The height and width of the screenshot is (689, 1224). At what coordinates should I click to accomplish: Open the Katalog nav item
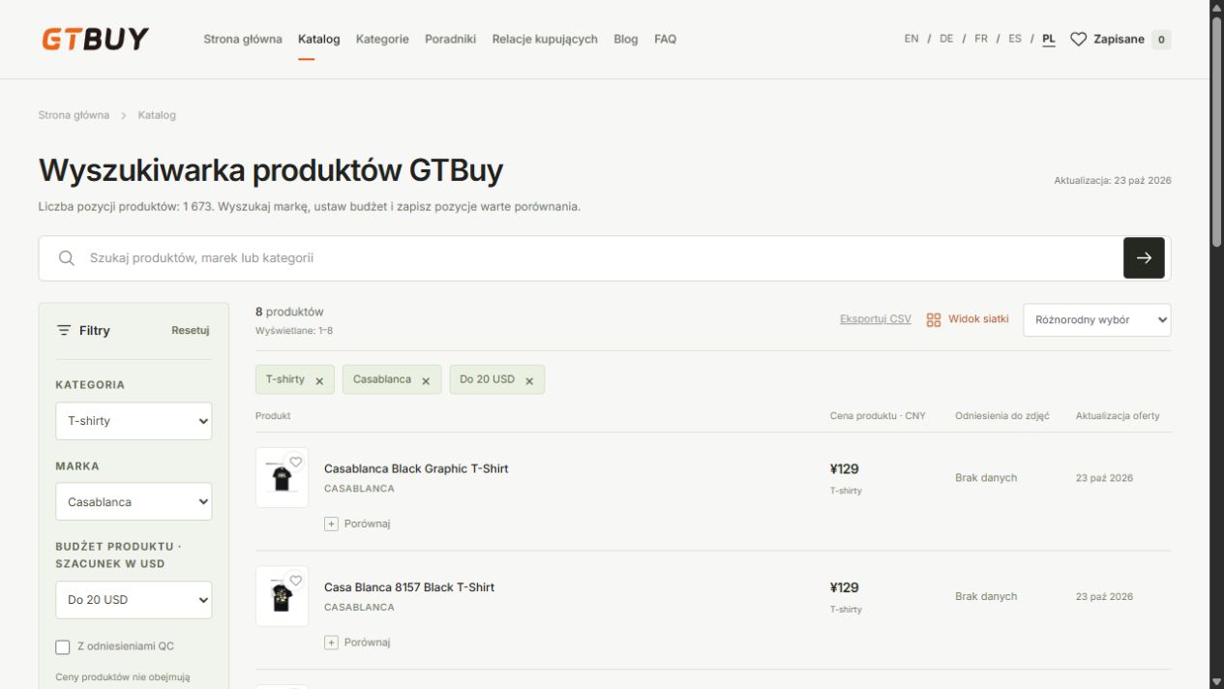[x=319, y=40]
